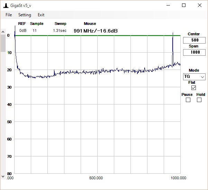Screen dimensions: 208x190
Task: Uncheck the Flat checkbox
Action: click(193, 88)
